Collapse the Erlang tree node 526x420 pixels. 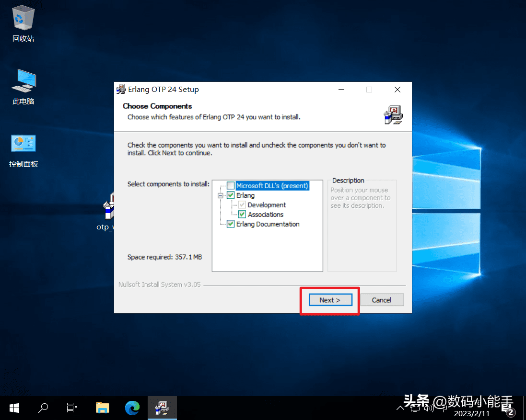point(221,195)
